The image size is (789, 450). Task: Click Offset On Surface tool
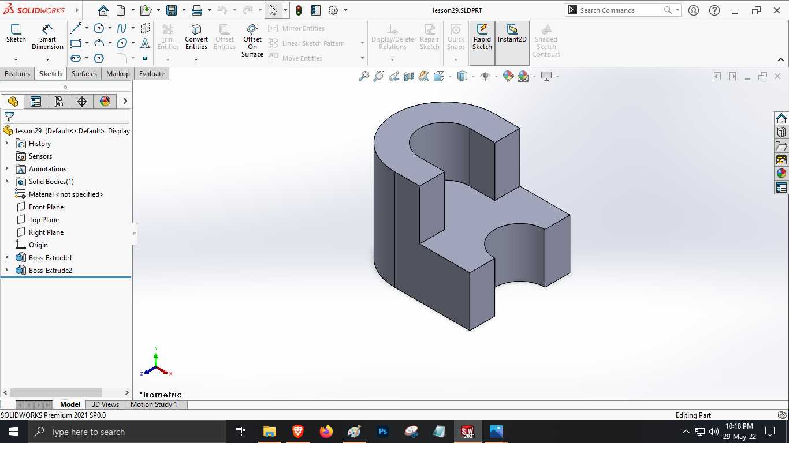252,40
